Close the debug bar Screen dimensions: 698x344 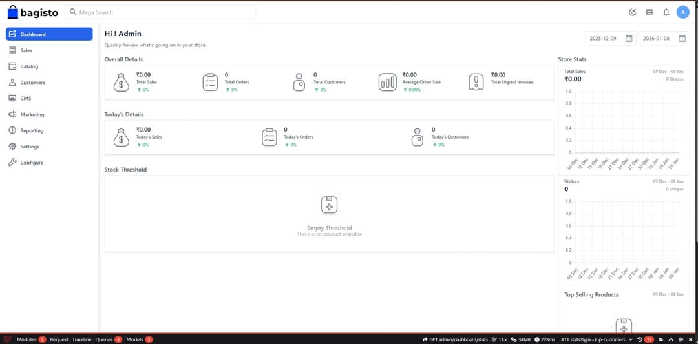click(690, 339)
